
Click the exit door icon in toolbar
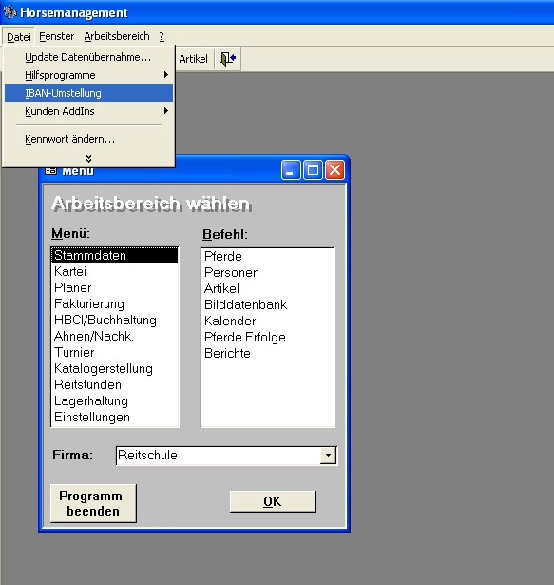pos(228,59)
